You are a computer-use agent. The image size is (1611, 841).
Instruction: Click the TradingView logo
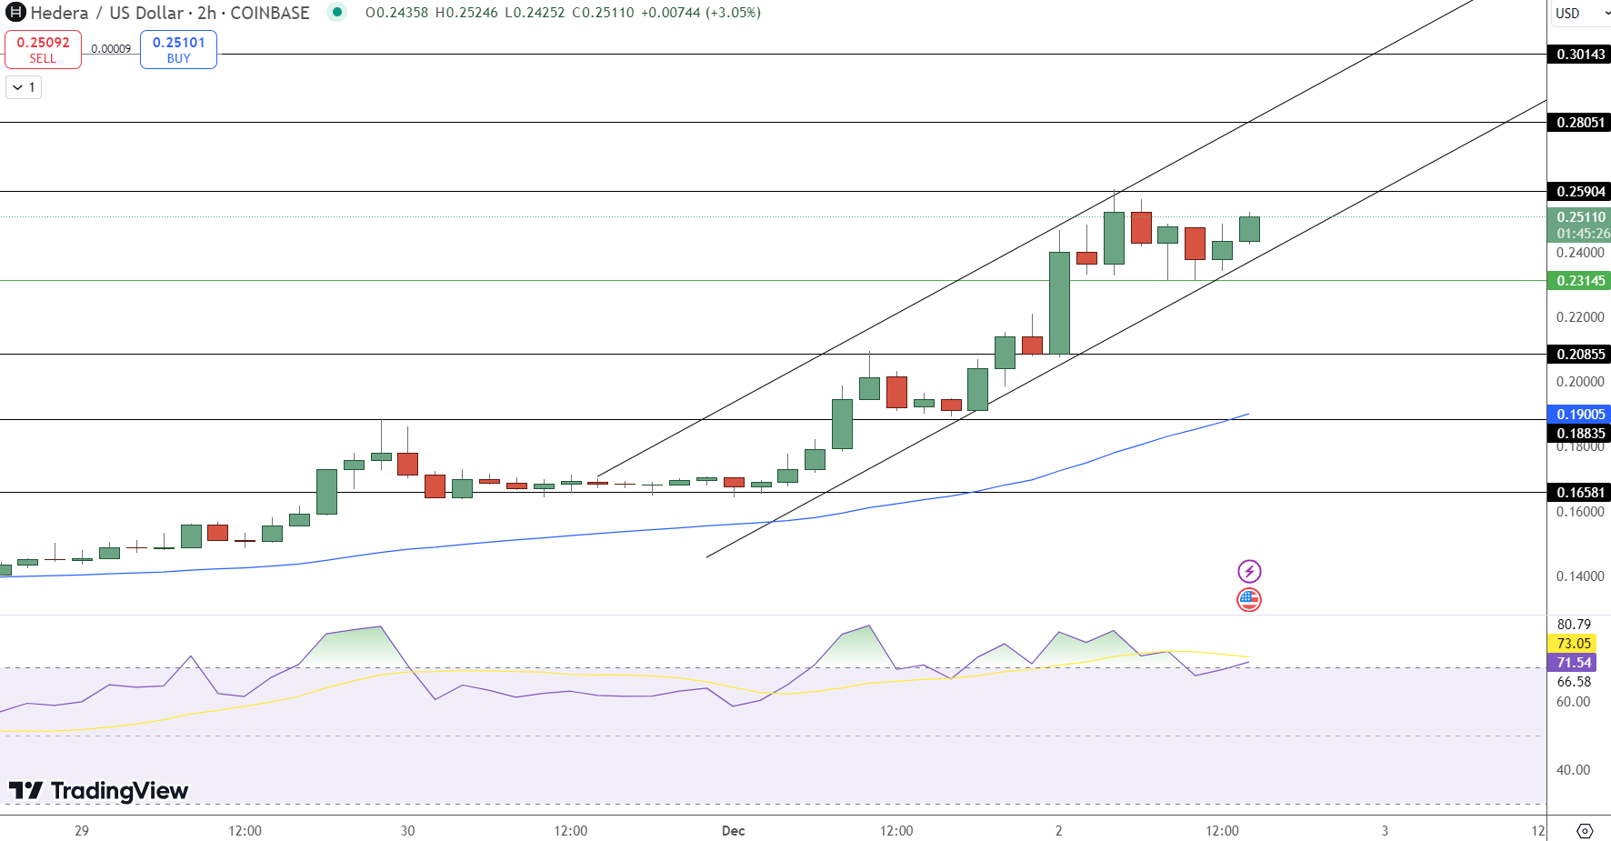click(99, 791)
